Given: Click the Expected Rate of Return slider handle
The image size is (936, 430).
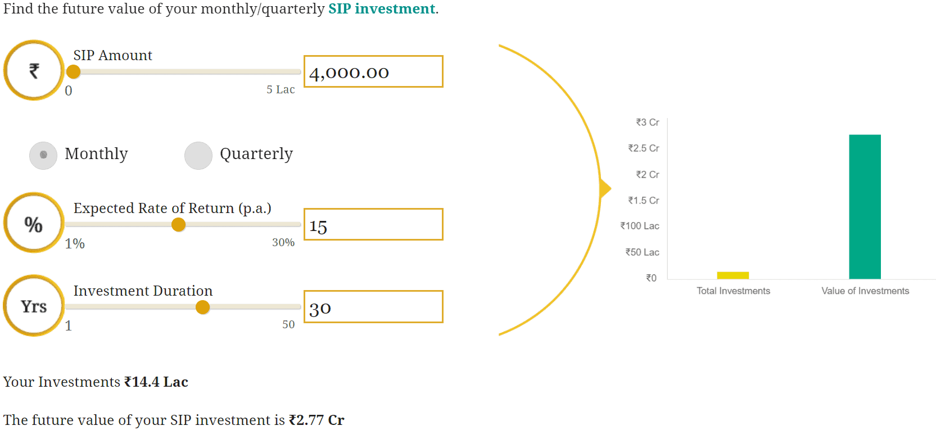Looking at the screenshot, I should (x=179, y=225).
